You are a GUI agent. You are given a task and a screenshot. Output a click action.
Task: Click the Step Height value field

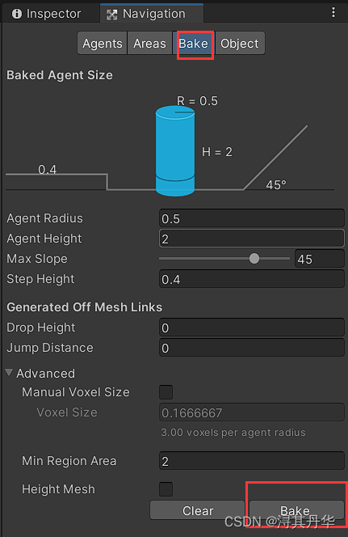click(252, 279)
